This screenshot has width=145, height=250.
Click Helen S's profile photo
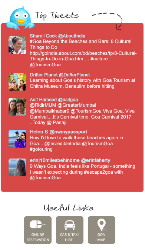17,139
